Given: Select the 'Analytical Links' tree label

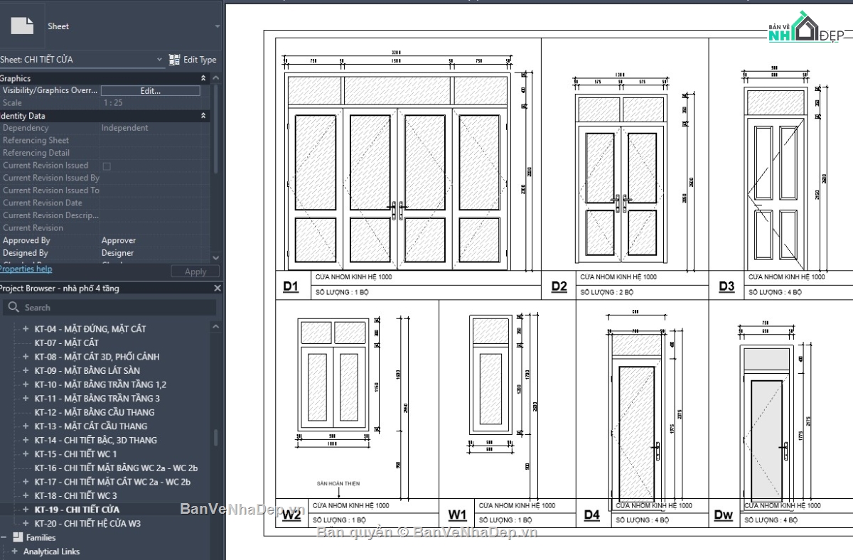Looking at the screenshot, I should [51, 551].
